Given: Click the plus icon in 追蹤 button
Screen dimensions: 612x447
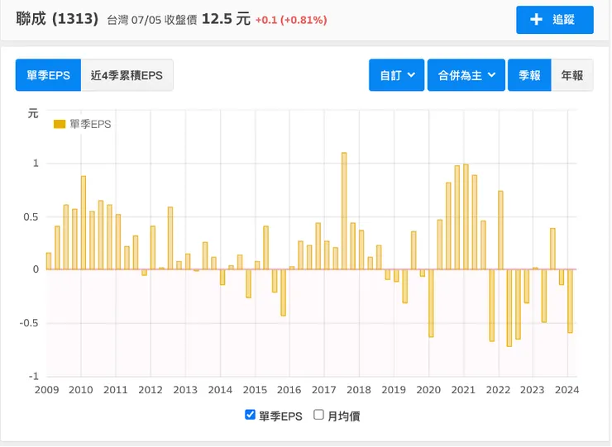Looking at the screenshot, I should 536,20.
